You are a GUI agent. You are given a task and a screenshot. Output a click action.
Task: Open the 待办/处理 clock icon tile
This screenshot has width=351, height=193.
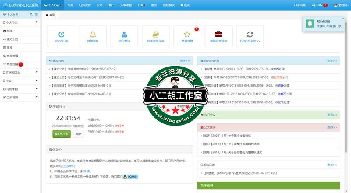click(61, 37)
